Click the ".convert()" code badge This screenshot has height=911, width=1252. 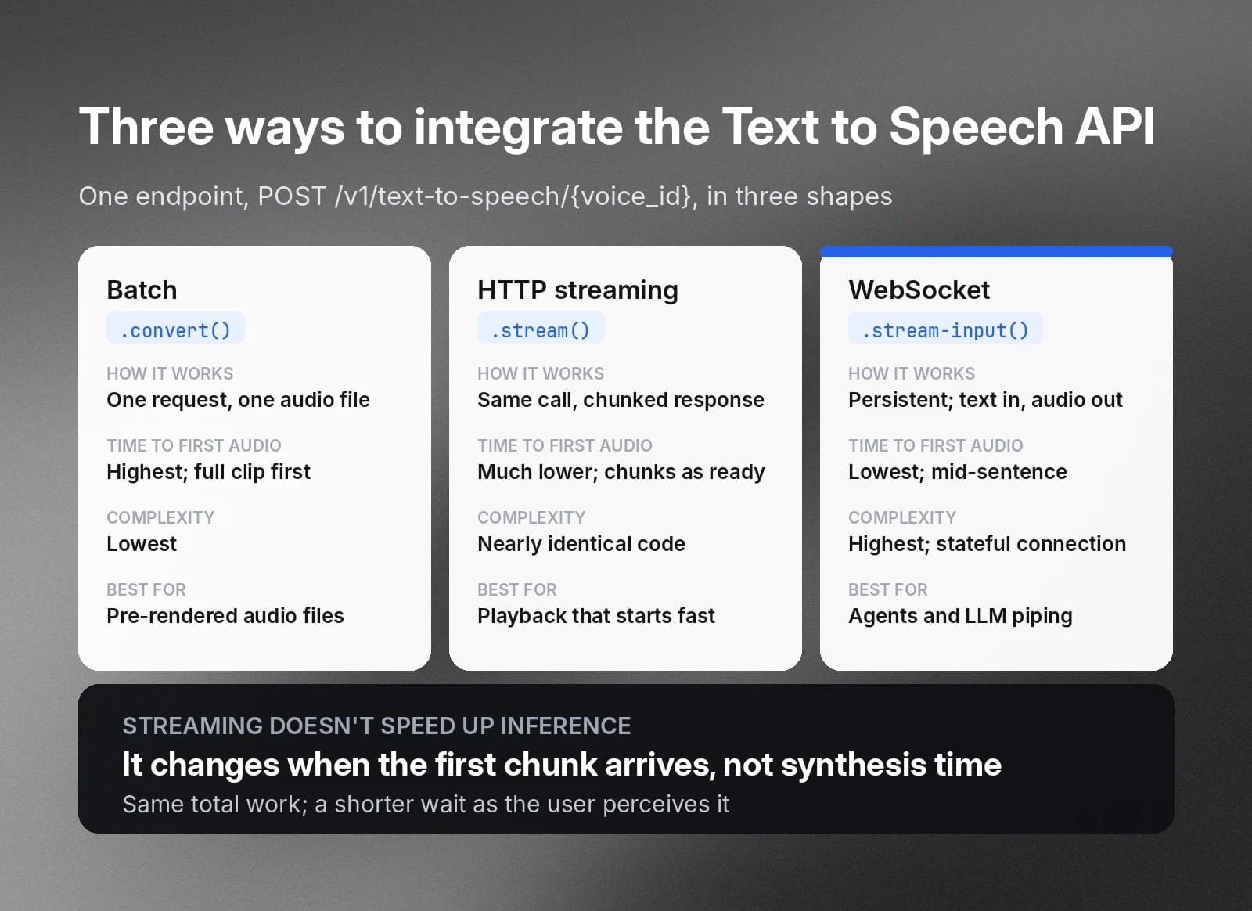pyautogui.click(x=175, y=329)
